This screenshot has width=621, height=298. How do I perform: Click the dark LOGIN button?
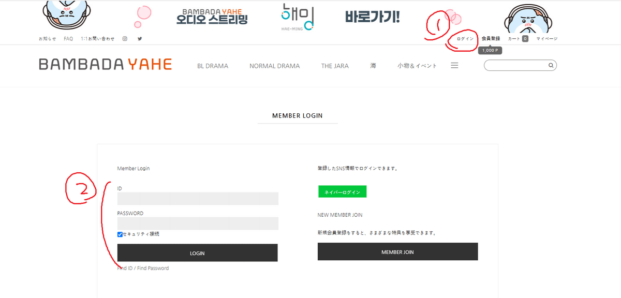click(x=197, y=253)
